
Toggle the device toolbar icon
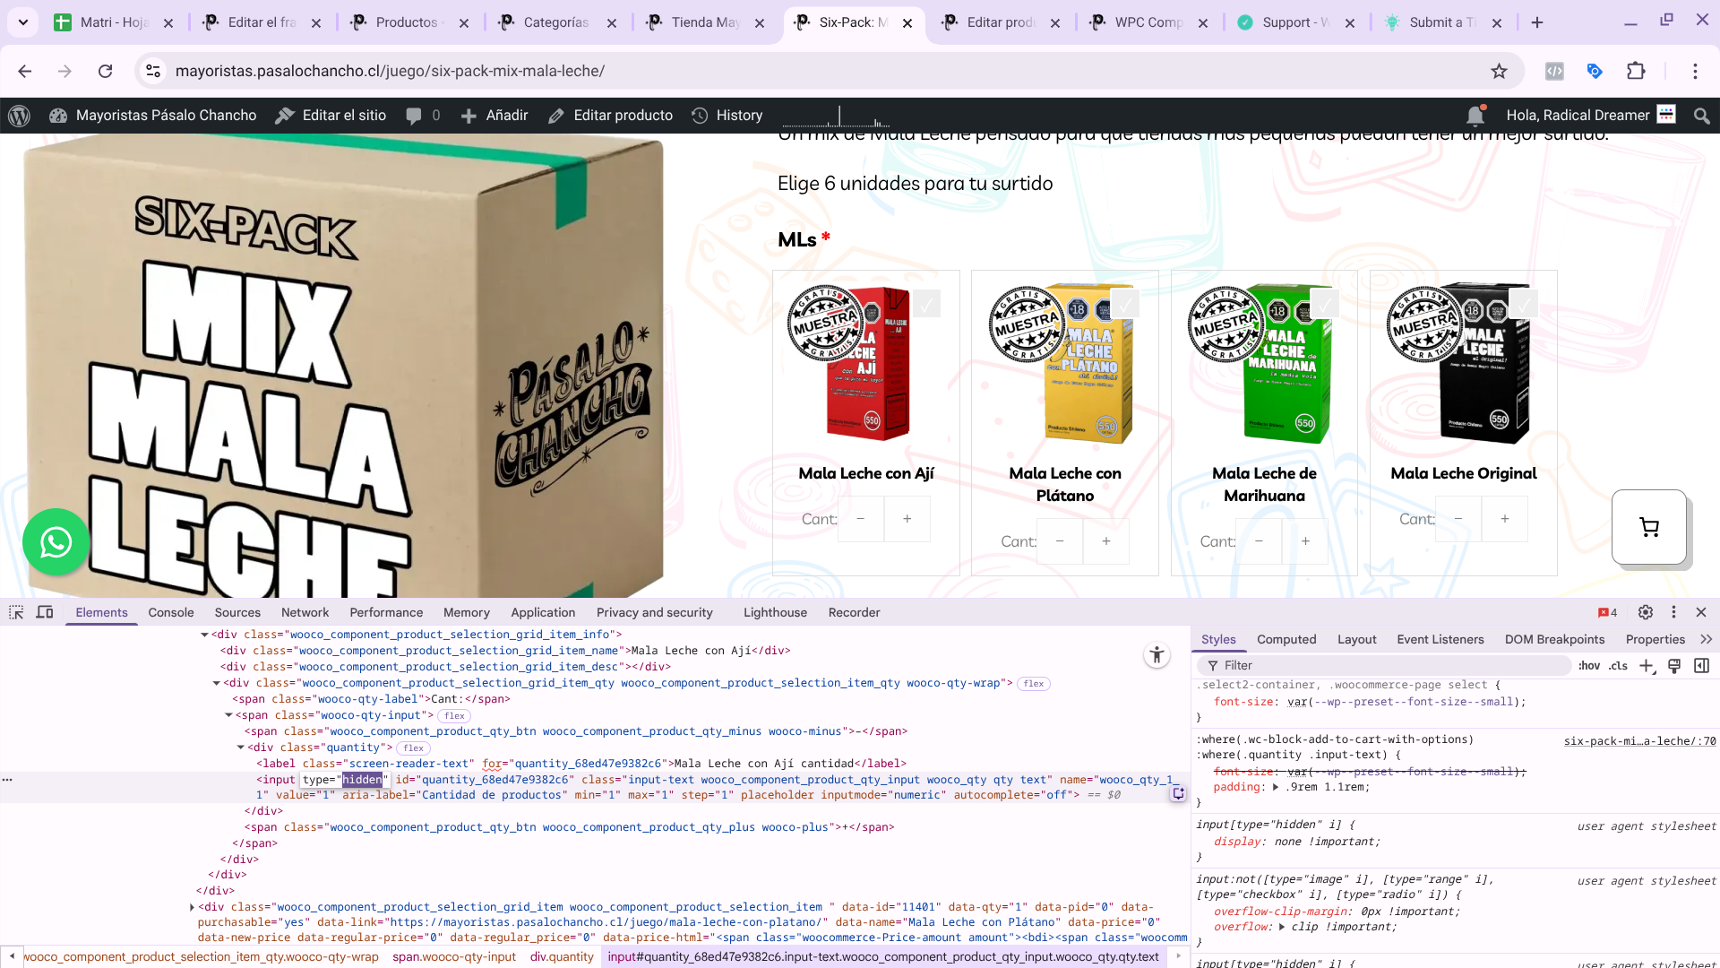click(x=45, y=612)
